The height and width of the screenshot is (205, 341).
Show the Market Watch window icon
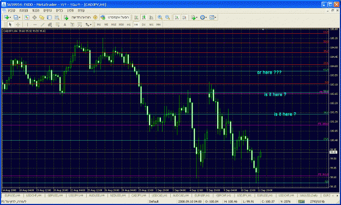click(x=27, y=17)
